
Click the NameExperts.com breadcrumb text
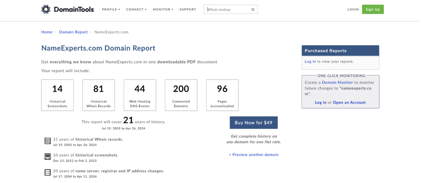click(111, 32)
